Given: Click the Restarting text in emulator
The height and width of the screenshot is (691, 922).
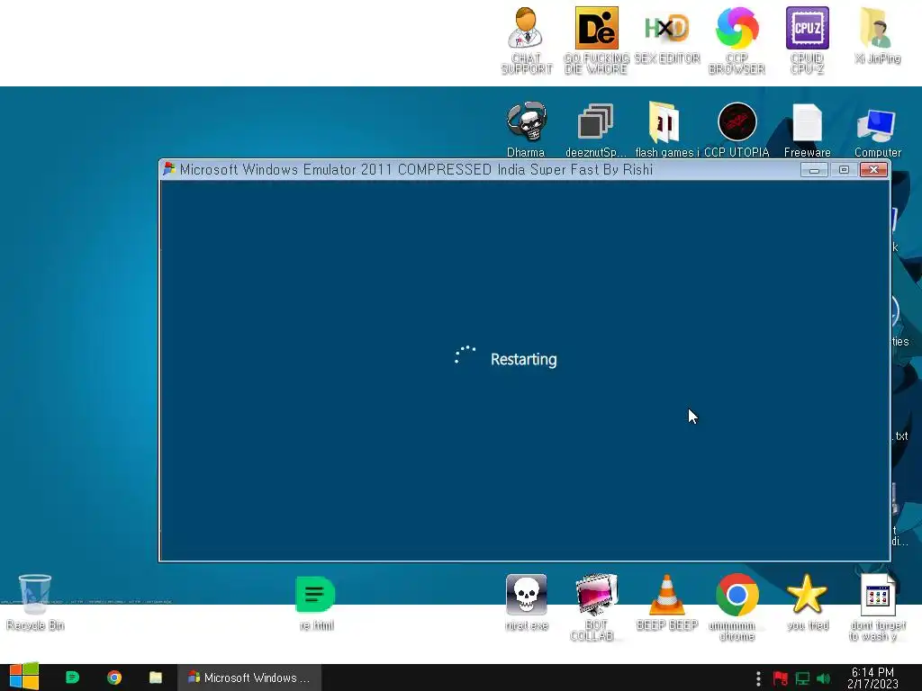Looking at the screenshot, I should [x=523, y=359].
